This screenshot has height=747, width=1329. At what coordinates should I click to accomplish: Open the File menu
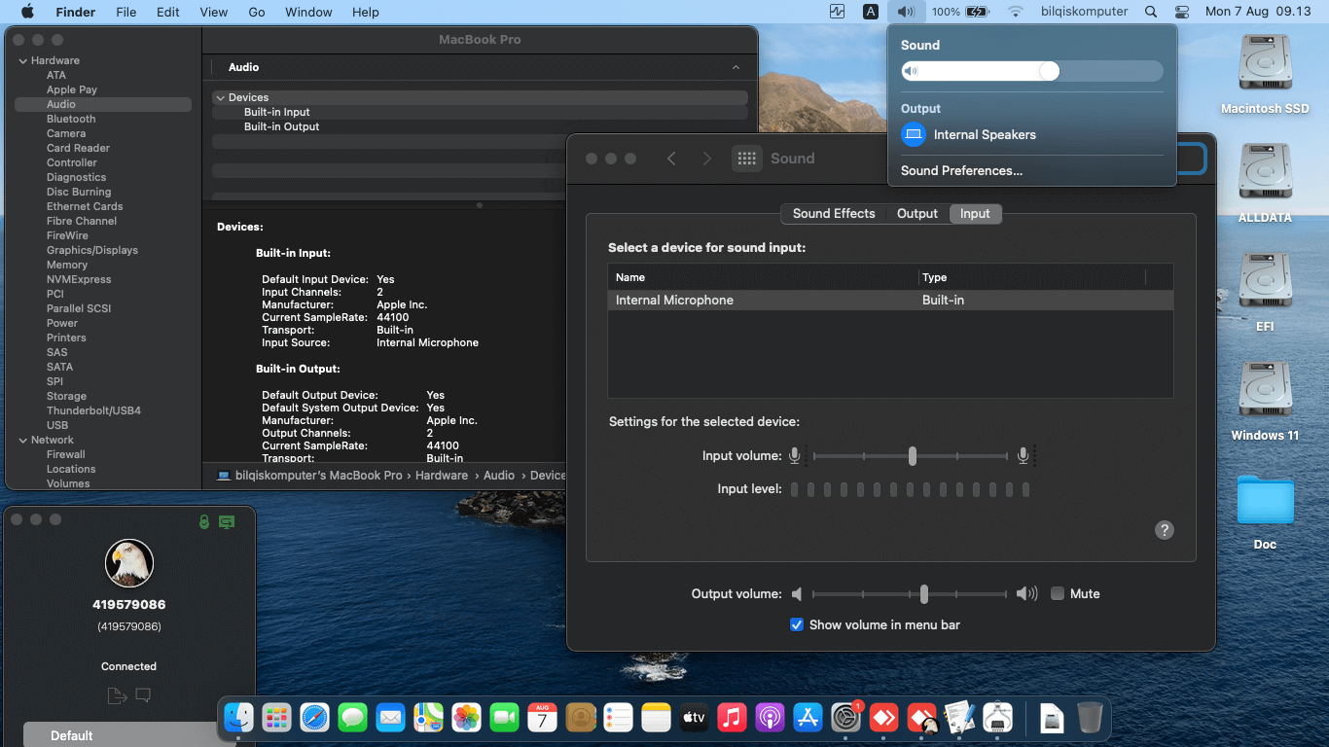pyautogui.click(x=126, y=12)
